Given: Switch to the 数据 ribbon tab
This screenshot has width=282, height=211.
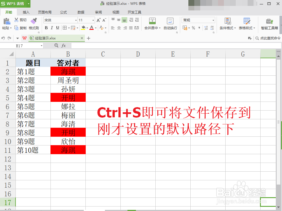Looking at the screenshot, I should pyautogui.click(x=81, y=12).
